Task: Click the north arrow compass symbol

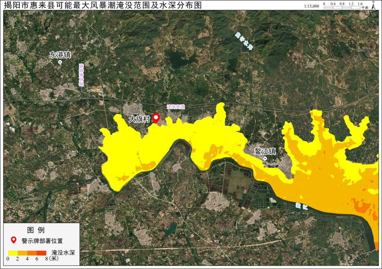Action: click(x=373, y=5)
